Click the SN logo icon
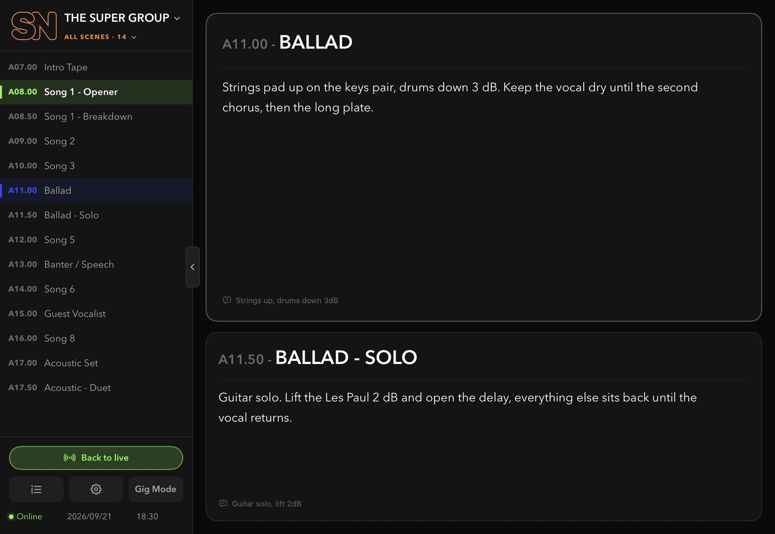The image size is (775, 534). [34, 26]
